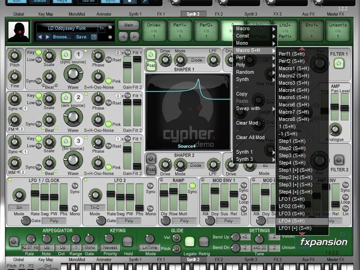Click the Main modulation page button
This screenshot has height=270, width=360.
pyautogui.click(x=129, y=25)
